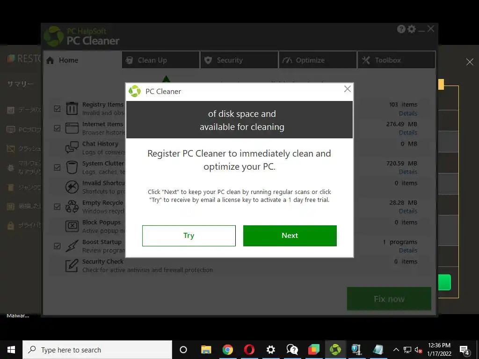The width and height of the screenshot is (479, 359).
Task: Click the Internet Items browser icon
Action: click(72, 128)
